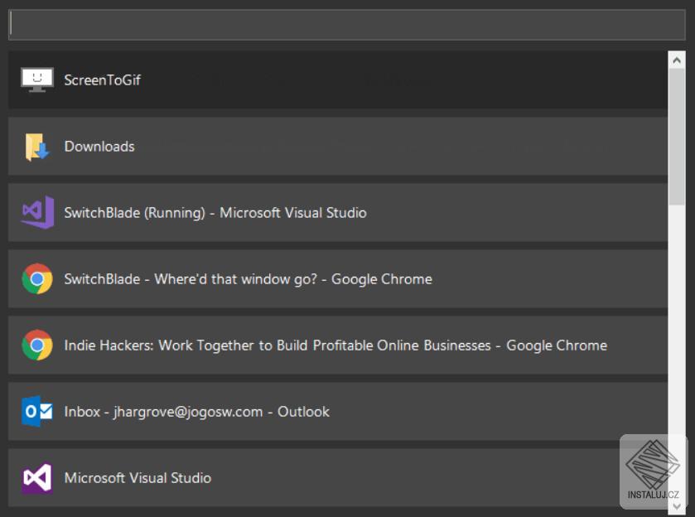Screen dimensions: 695x517
Task: Click the scrollbar down arrow
Action: click(x=677, y=505)
